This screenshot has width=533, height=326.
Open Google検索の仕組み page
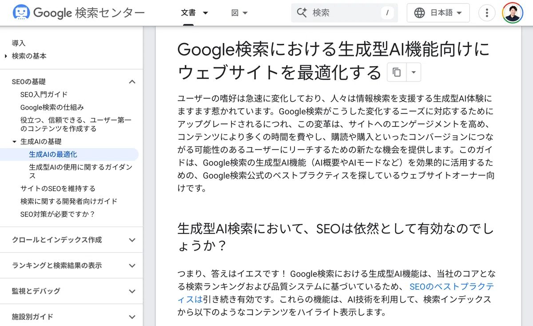(x=52, y=107)
